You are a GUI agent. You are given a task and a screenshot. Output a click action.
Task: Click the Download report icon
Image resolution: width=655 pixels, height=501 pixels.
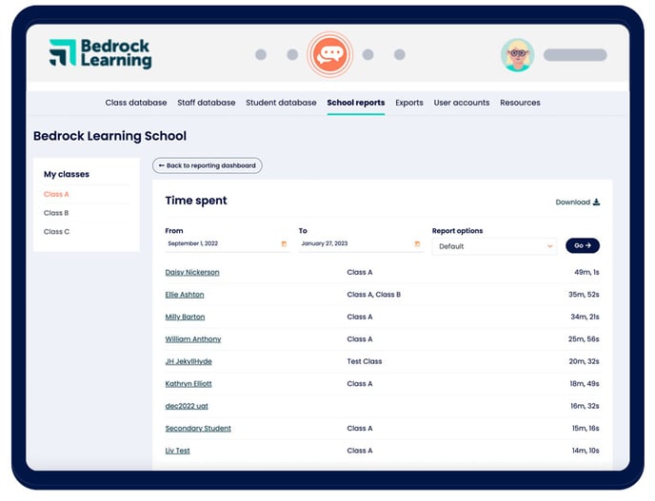pyautogui.click(x=597, y=202)
